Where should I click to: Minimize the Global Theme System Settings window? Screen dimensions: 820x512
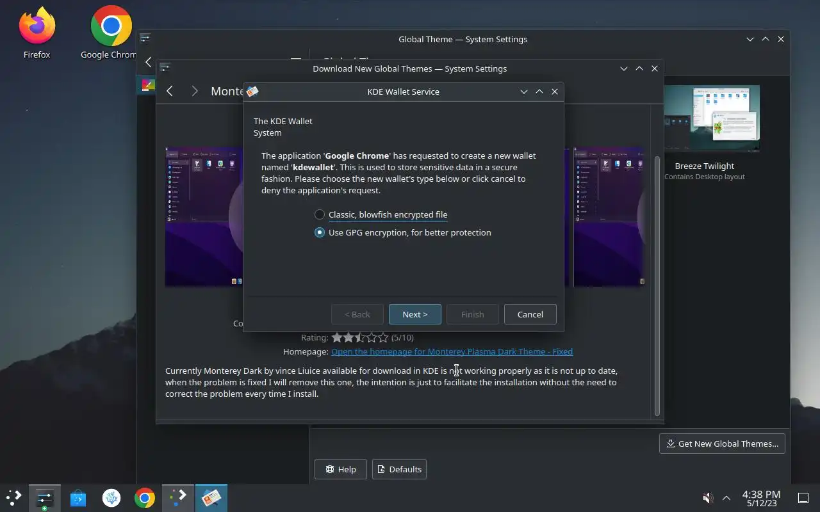point(750,39)
